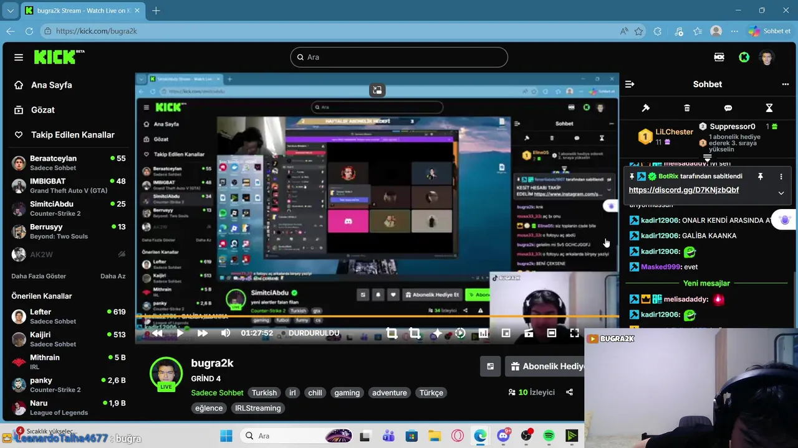Image resolution: width=798 pixels, height=448 pixels.
Task: Open a new browser tab
Action: tap(156, 11)
